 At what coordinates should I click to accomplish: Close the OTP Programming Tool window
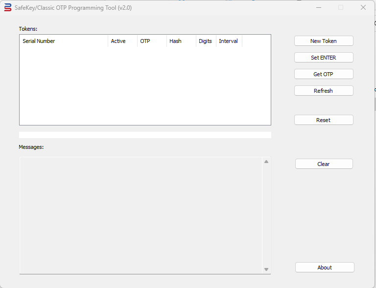coord(363,7)
